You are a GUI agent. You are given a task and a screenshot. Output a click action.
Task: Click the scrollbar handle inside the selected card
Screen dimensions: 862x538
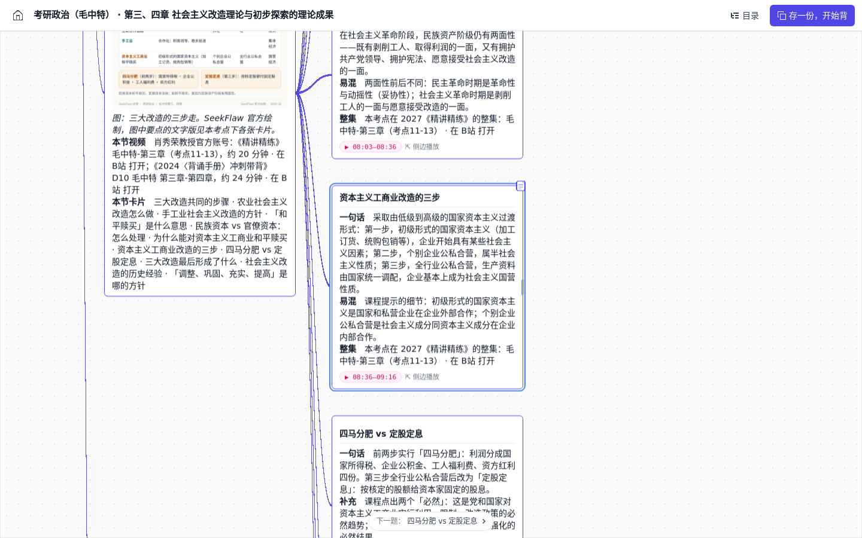click(523, 288)
